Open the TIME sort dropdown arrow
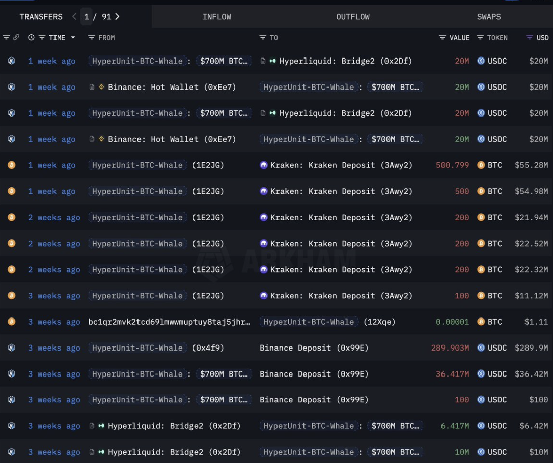The height and width of the screenshot is (463, 553). [x=73, y=38]
